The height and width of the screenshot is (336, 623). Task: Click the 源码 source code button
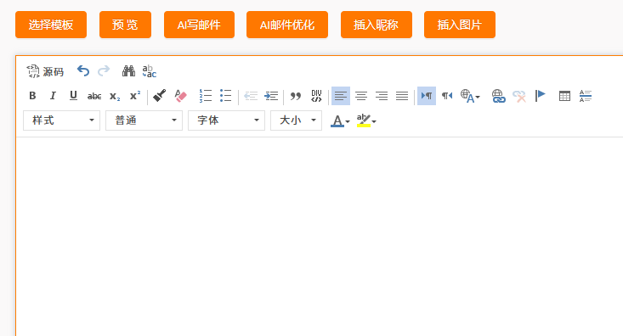coord(45,71)
